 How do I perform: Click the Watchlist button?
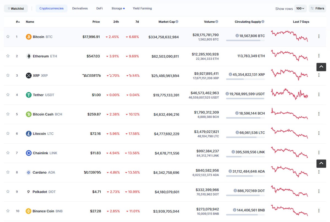tap(16, 8)
